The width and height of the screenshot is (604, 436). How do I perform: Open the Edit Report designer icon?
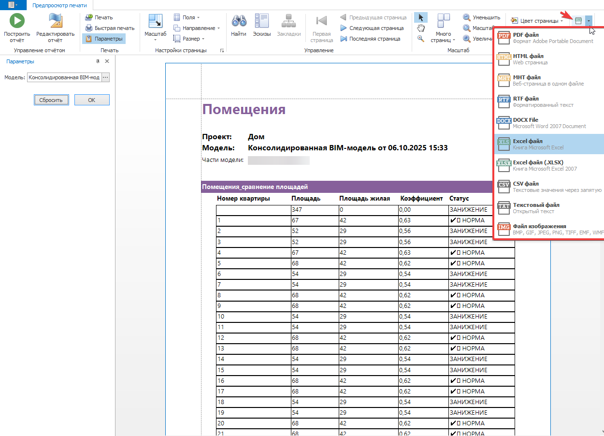pos(56,21)
